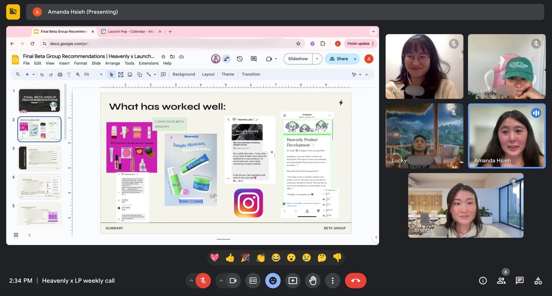Image resolution: width=552 pixels, height=296 pixels.
Task: Turn on closed captions
Action: 253,280
